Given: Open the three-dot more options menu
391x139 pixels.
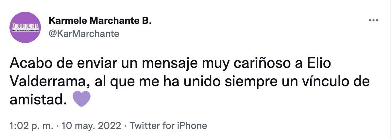Looking at the screenshot, I should [373, 21].
